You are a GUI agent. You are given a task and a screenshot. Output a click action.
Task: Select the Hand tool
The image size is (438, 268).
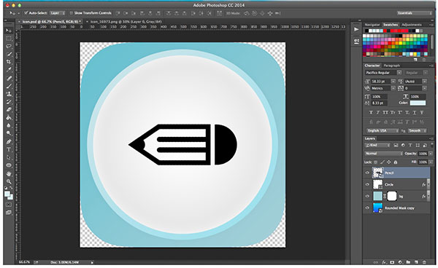(9, 174)
